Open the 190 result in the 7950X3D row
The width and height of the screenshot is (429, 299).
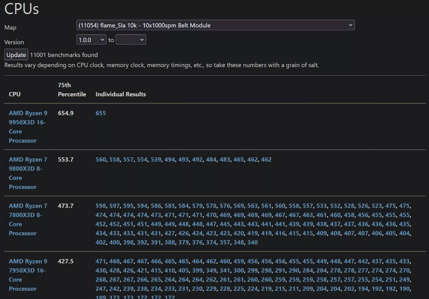(404, 289)
